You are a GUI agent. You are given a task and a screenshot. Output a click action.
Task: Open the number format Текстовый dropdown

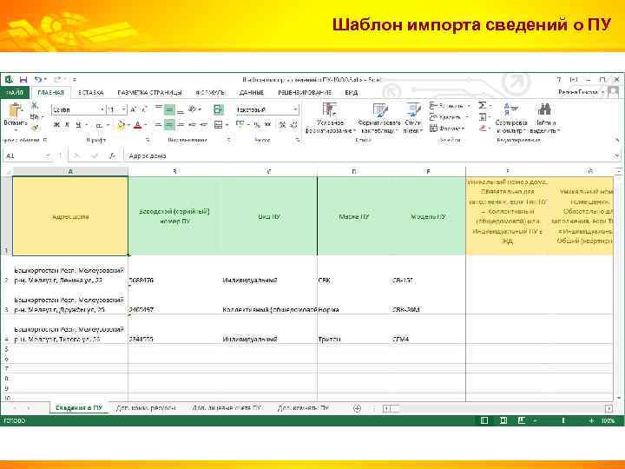tap(295, 109)
